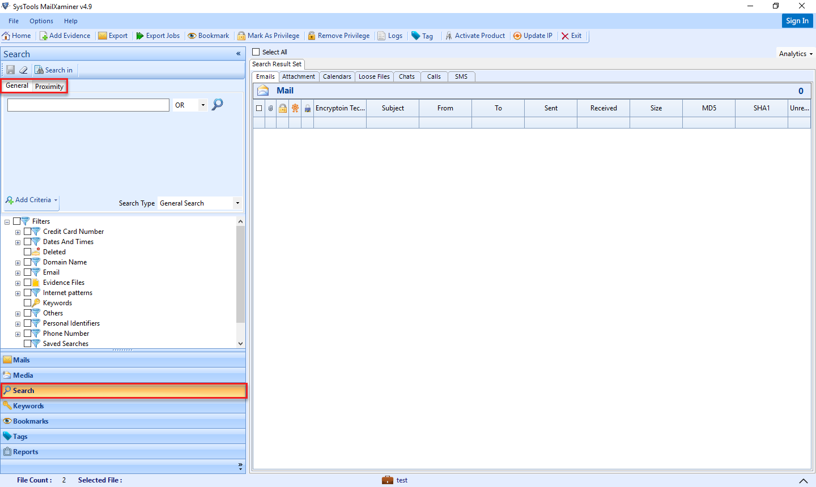The image size is (816, 487).
Task: Clear search with the eraser icon
Action: [x=23, y=70]
